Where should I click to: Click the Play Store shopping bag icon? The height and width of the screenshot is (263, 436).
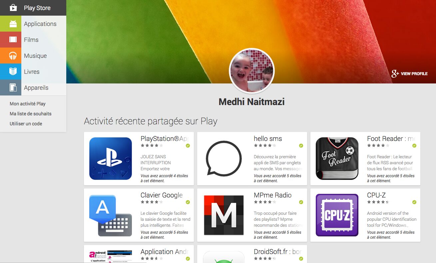click(x=13, y=8)
